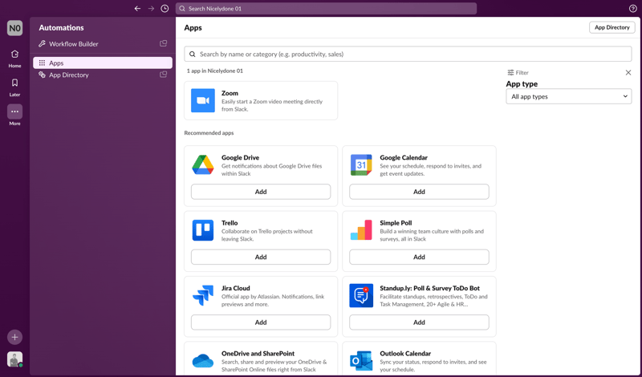Select App Directory in the Automations menu
642x377 pixels.
(103, 75)
